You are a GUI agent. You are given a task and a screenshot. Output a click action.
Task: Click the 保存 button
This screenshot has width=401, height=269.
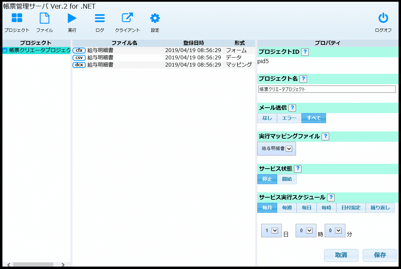point(380,255)
